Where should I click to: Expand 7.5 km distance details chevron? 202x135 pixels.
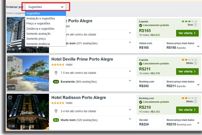point(130,71)
